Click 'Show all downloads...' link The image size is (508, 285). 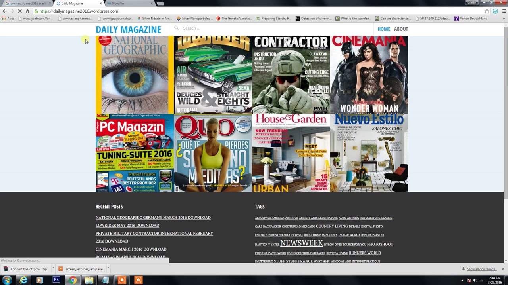[481, 269]
